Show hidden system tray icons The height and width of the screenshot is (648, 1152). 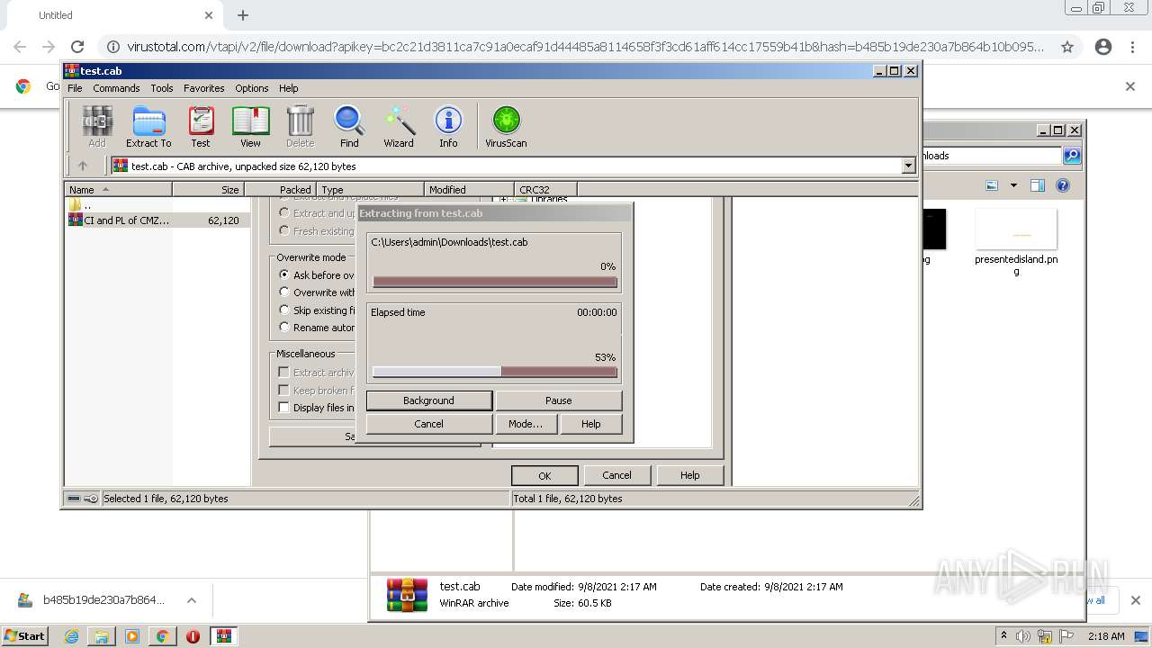pyautogui.click(x=1003, y=636)
